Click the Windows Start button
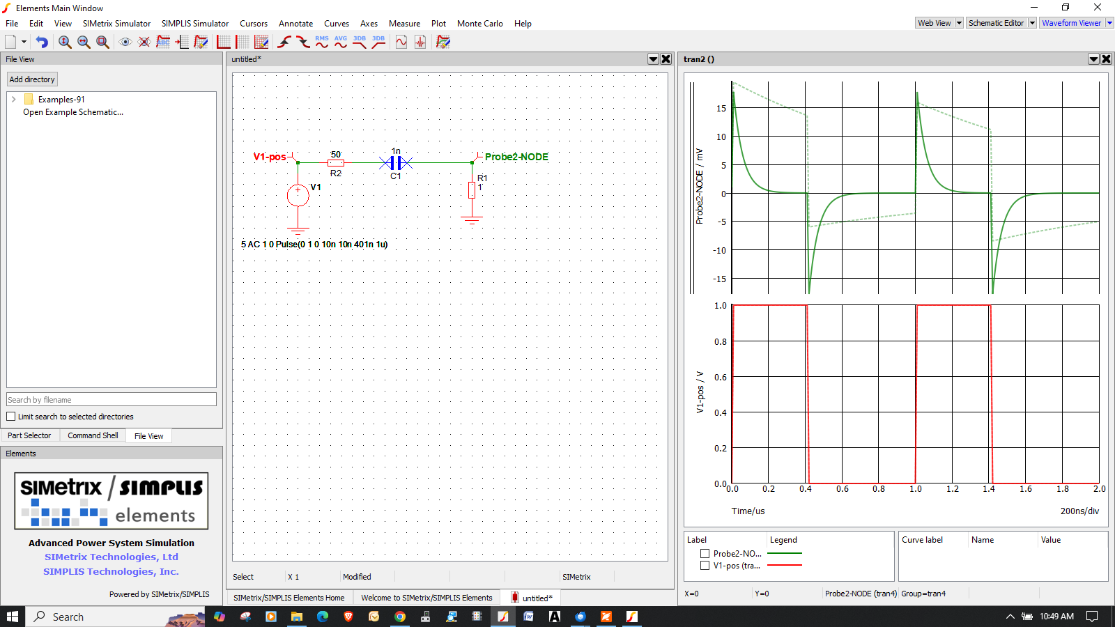1115x627 pixels. [13, 617]
